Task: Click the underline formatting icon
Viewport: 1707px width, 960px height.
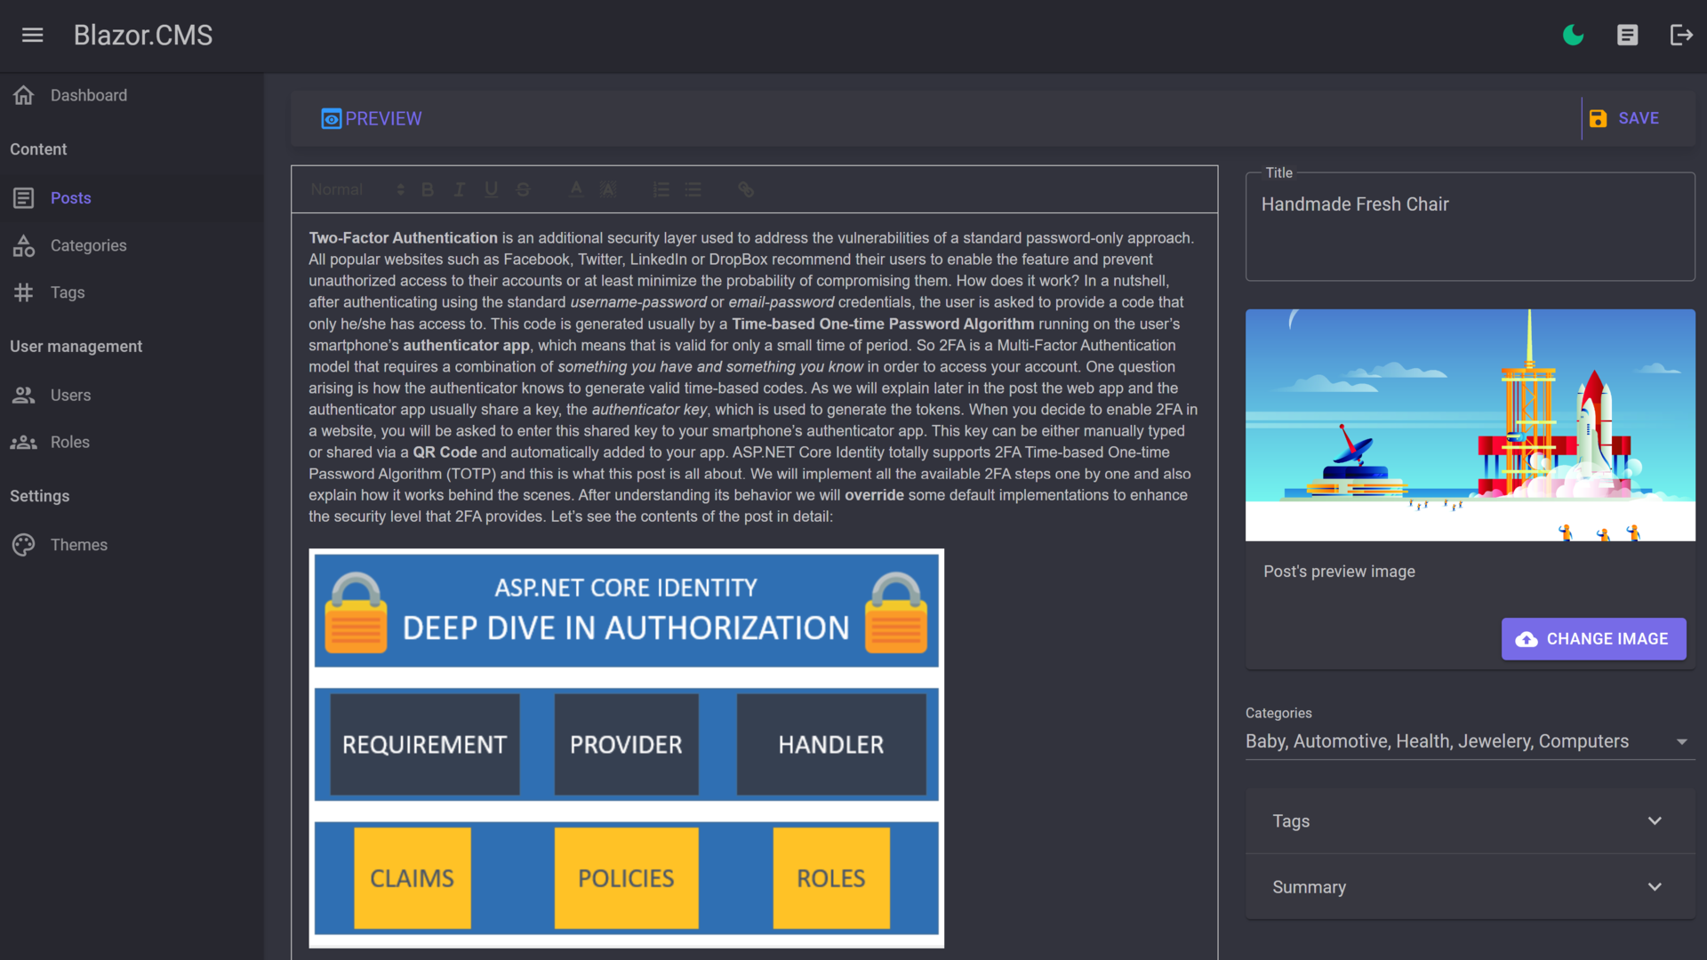Action: click(491, 189)
